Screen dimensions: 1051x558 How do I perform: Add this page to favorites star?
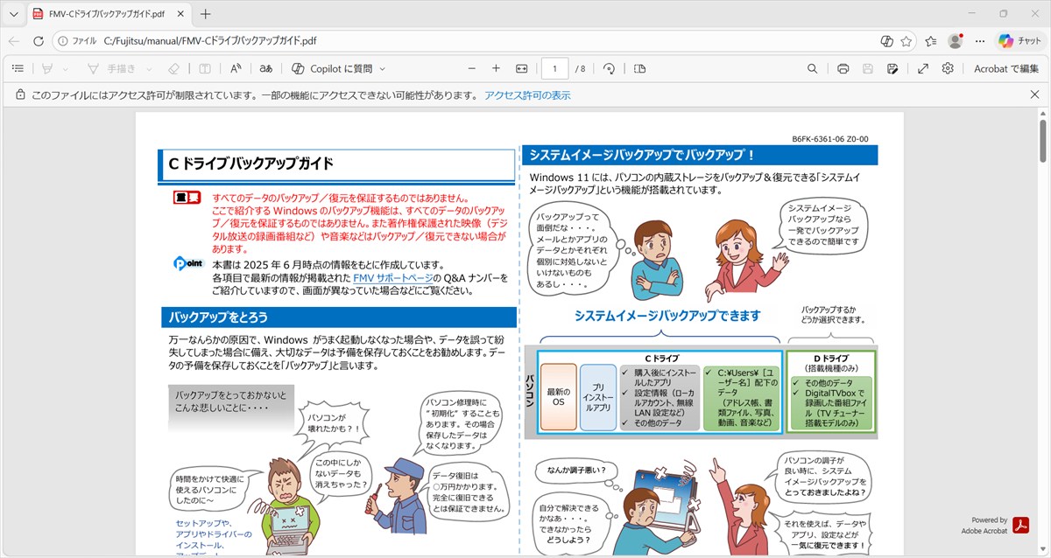point(906,41)
